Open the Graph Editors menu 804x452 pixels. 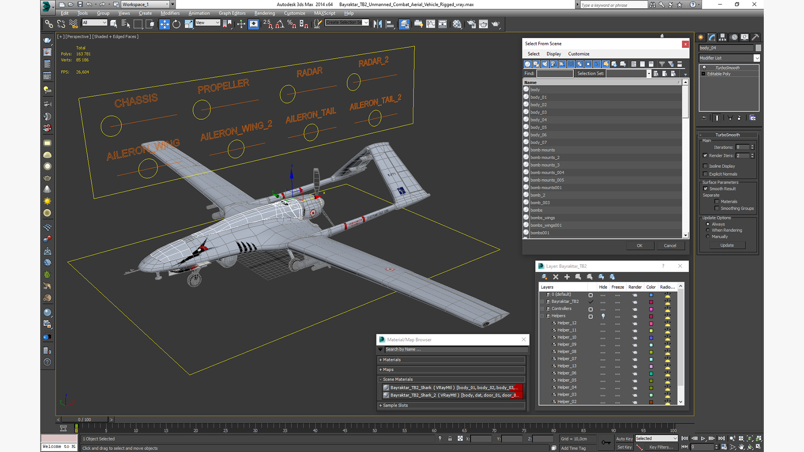[232, 13]
